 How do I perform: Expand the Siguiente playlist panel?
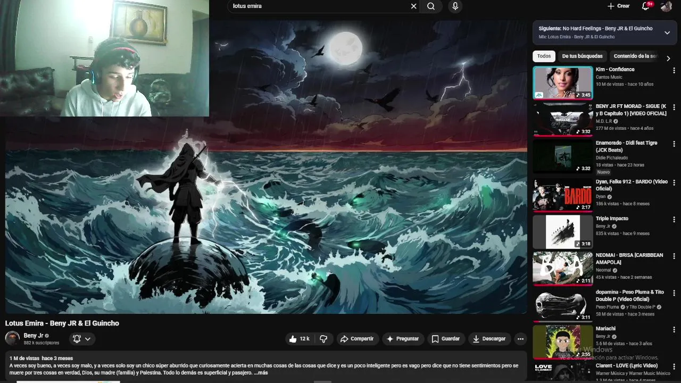667,32
